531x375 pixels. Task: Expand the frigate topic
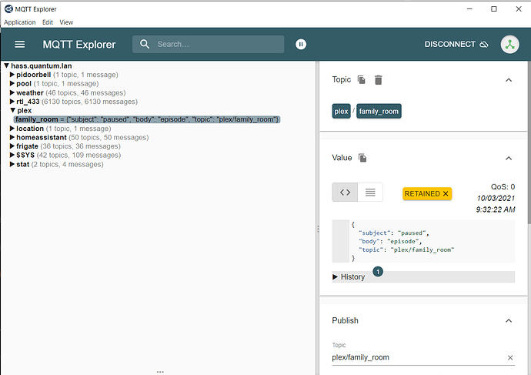(12, 146)
